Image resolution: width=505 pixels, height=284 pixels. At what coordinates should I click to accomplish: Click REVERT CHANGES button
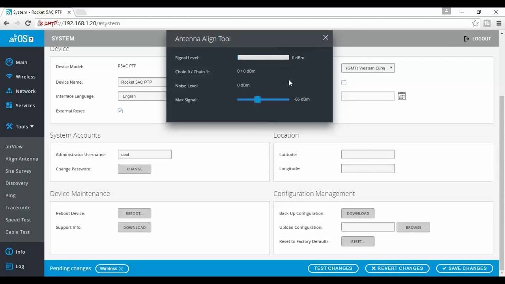pyautogui.click(x=397, y=268)
